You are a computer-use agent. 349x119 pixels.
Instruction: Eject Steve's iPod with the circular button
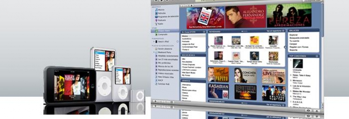click(x=177, y=41)
